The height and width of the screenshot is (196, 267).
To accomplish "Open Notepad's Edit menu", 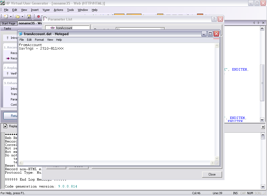I will tap(29, 40).
